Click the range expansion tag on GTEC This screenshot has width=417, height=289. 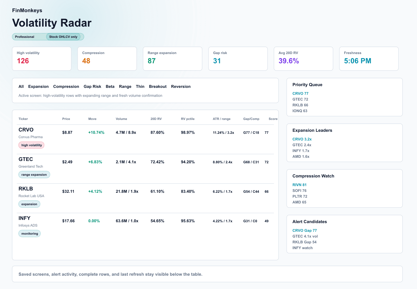click(34, 175)
